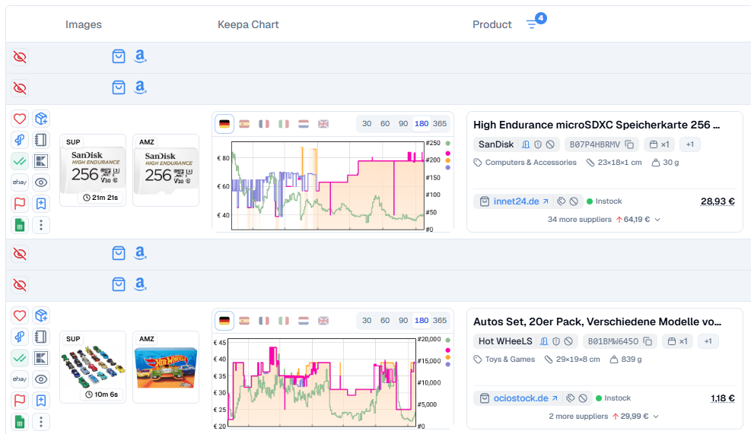Click the Keepa Chart column header
Screen dimensions: 751x434
(248, 24)
